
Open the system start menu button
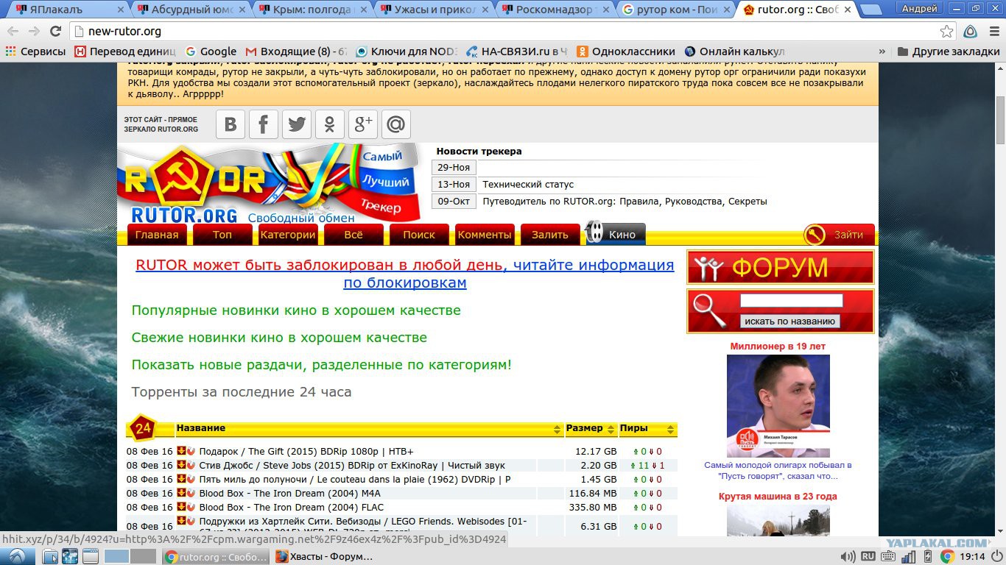point(16,556)
